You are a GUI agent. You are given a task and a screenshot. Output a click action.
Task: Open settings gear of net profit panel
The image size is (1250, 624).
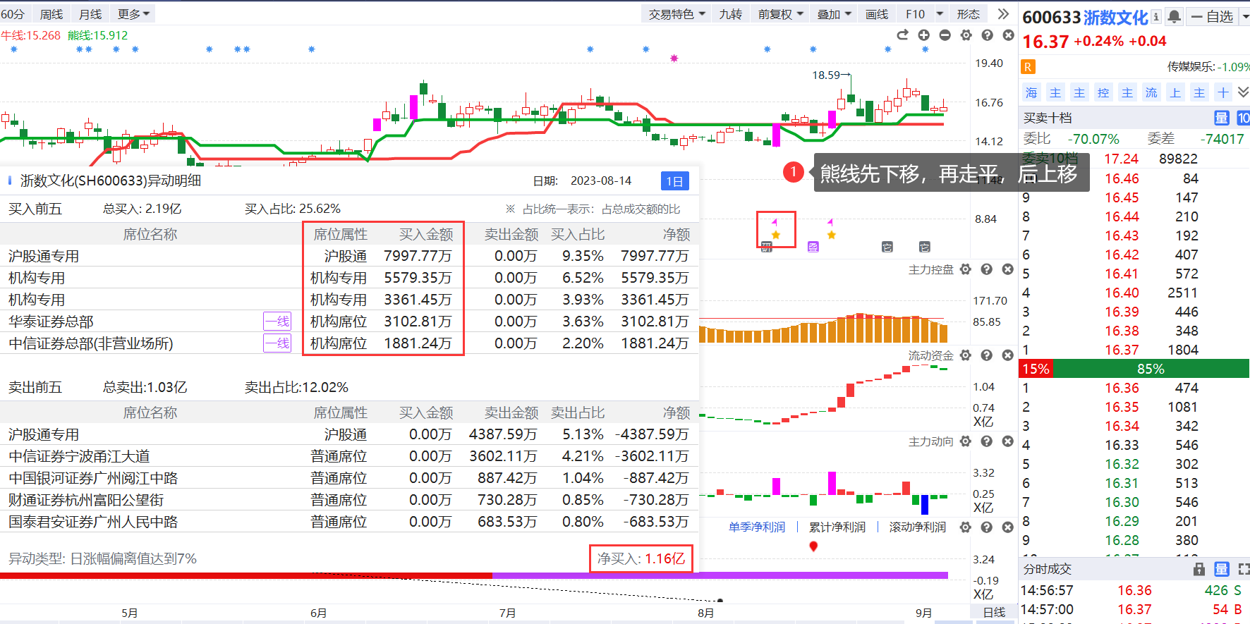point(966,527)
